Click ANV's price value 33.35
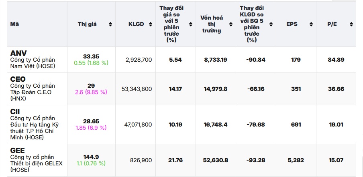Screen dimensions: 363x177 pyautogui.click(x=91, y=56)
